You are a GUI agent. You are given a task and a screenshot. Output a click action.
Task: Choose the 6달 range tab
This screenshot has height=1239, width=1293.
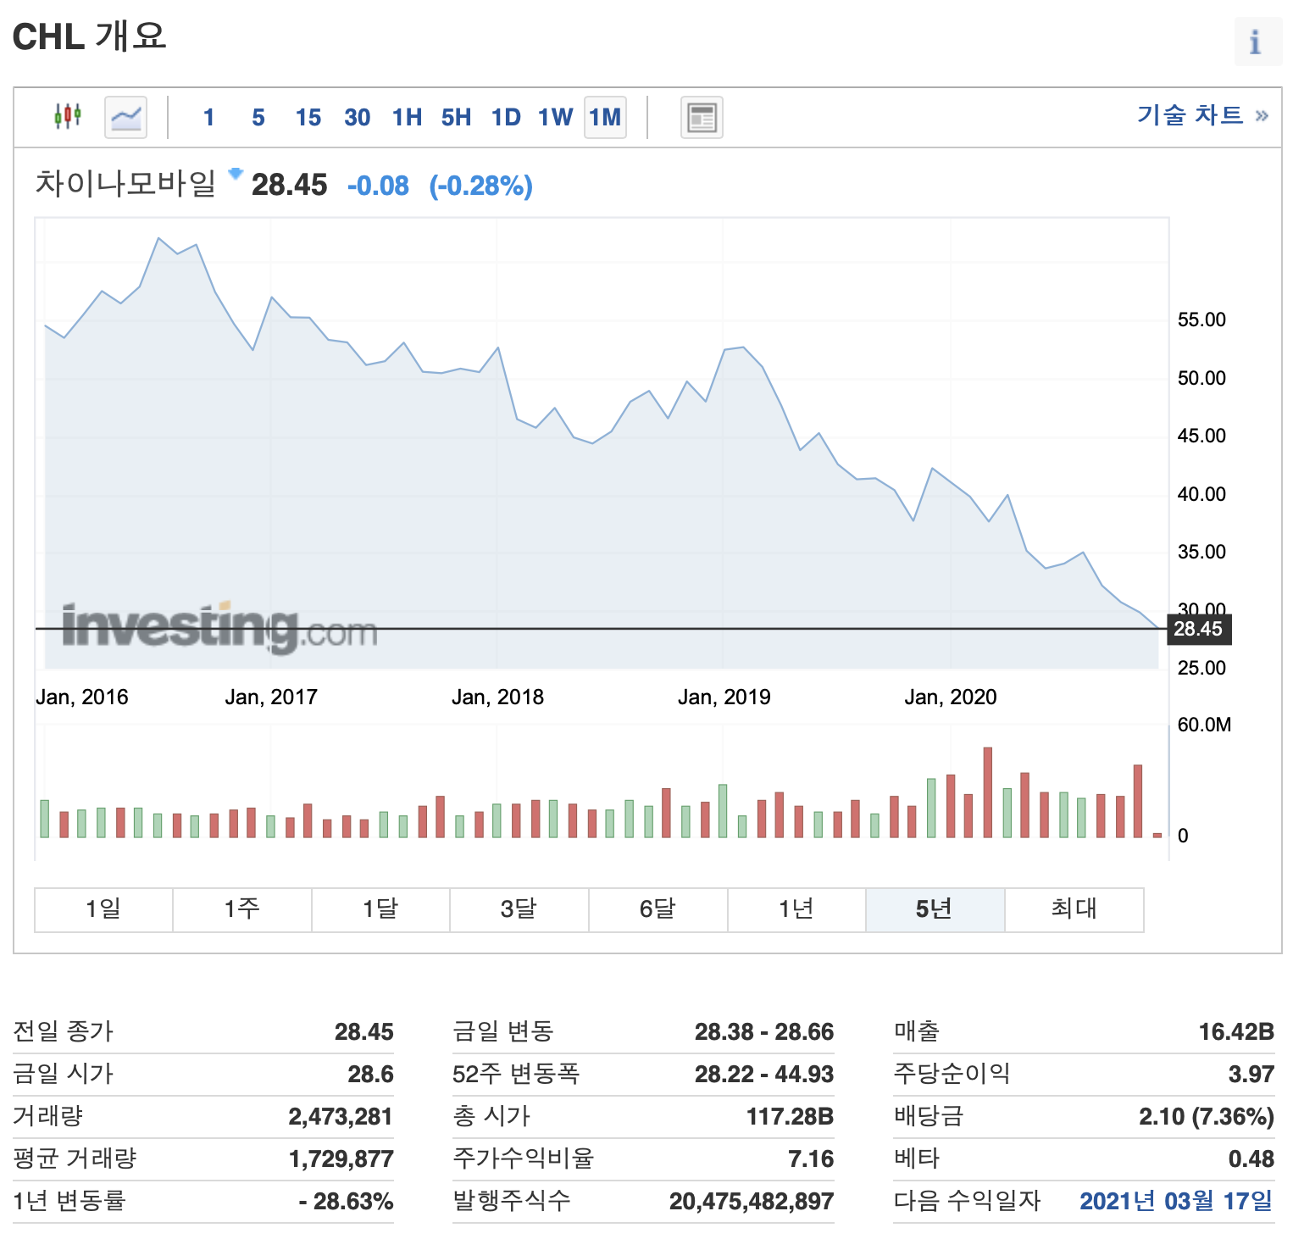click(x=658, y=909)
